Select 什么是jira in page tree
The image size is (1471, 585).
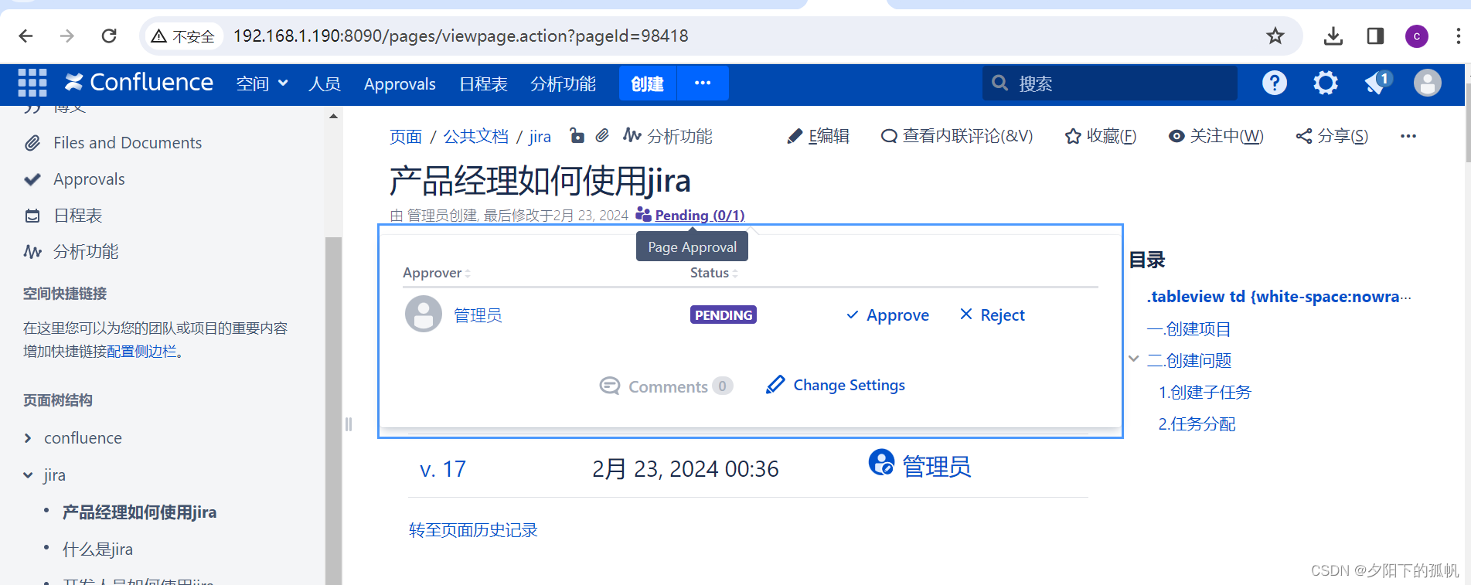pos(97,549)
